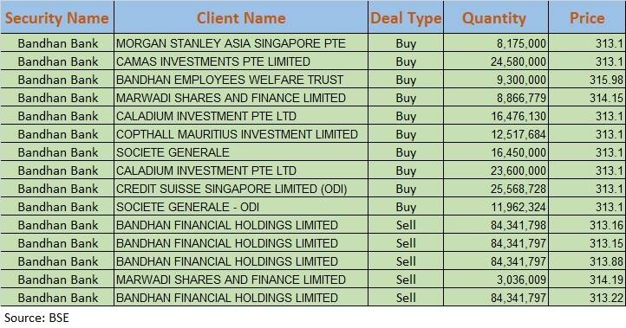This screenshot has height=328, width=626.
Task: Click the price 314.19 cell
Action: tap(587, 280)
